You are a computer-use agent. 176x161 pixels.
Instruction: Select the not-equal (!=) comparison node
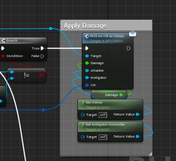[x=27, y=75]
